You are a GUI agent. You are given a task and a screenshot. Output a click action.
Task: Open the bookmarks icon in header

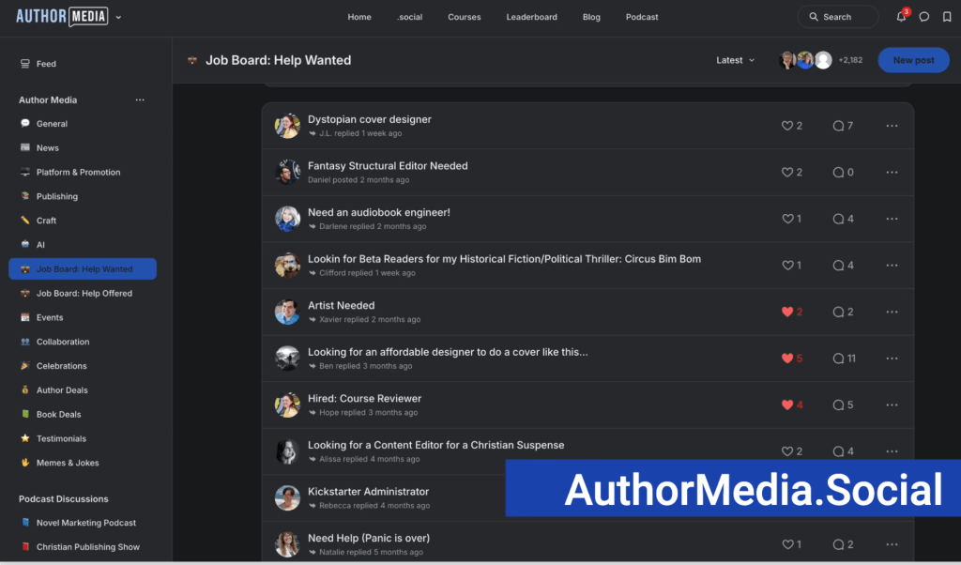point(947,17)
